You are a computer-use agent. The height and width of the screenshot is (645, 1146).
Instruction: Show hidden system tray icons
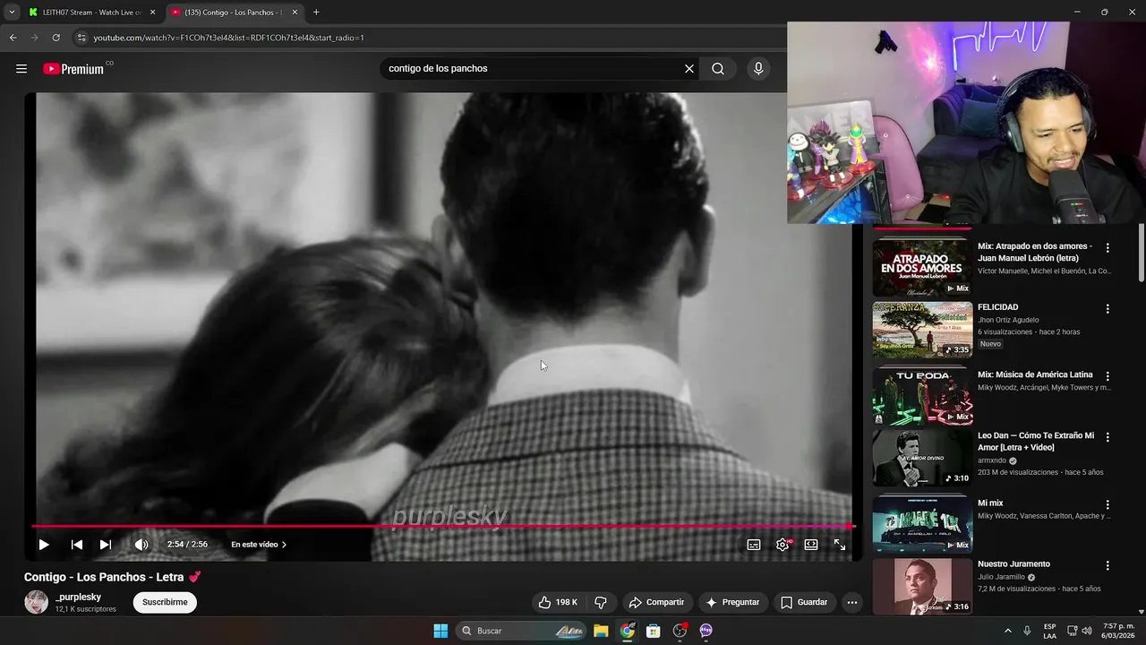tap(1007, 631)
